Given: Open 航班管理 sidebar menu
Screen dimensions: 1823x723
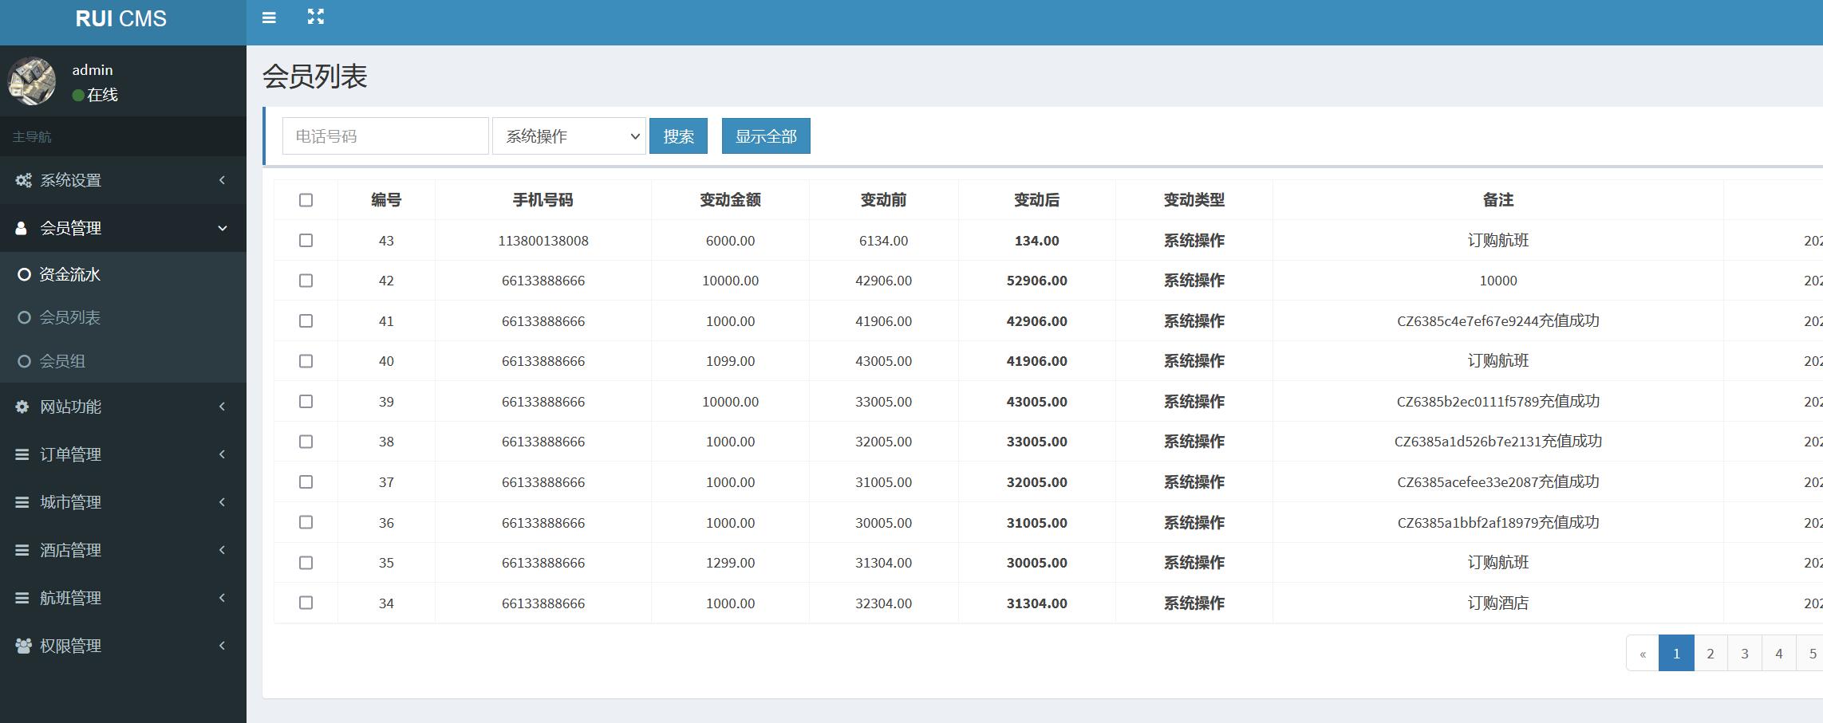Looking at the screenshot, I should (x=123, y=598).
